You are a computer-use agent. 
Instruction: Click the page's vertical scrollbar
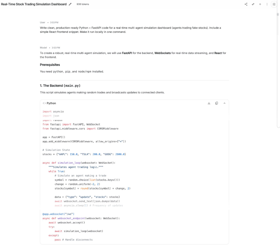[278, 70]
